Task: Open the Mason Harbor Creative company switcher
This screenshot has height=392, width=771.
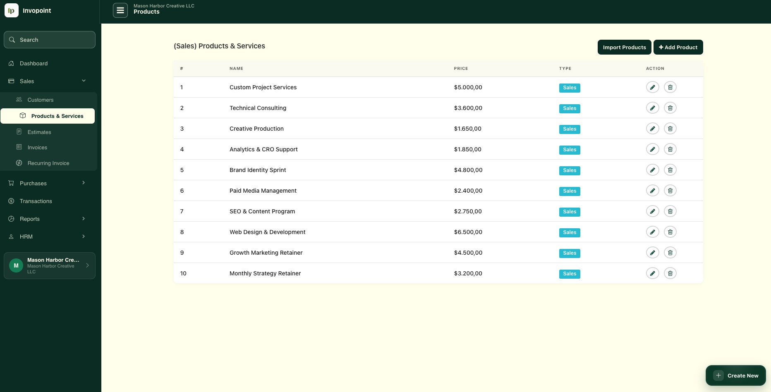Action: click(x=50, y=265)
